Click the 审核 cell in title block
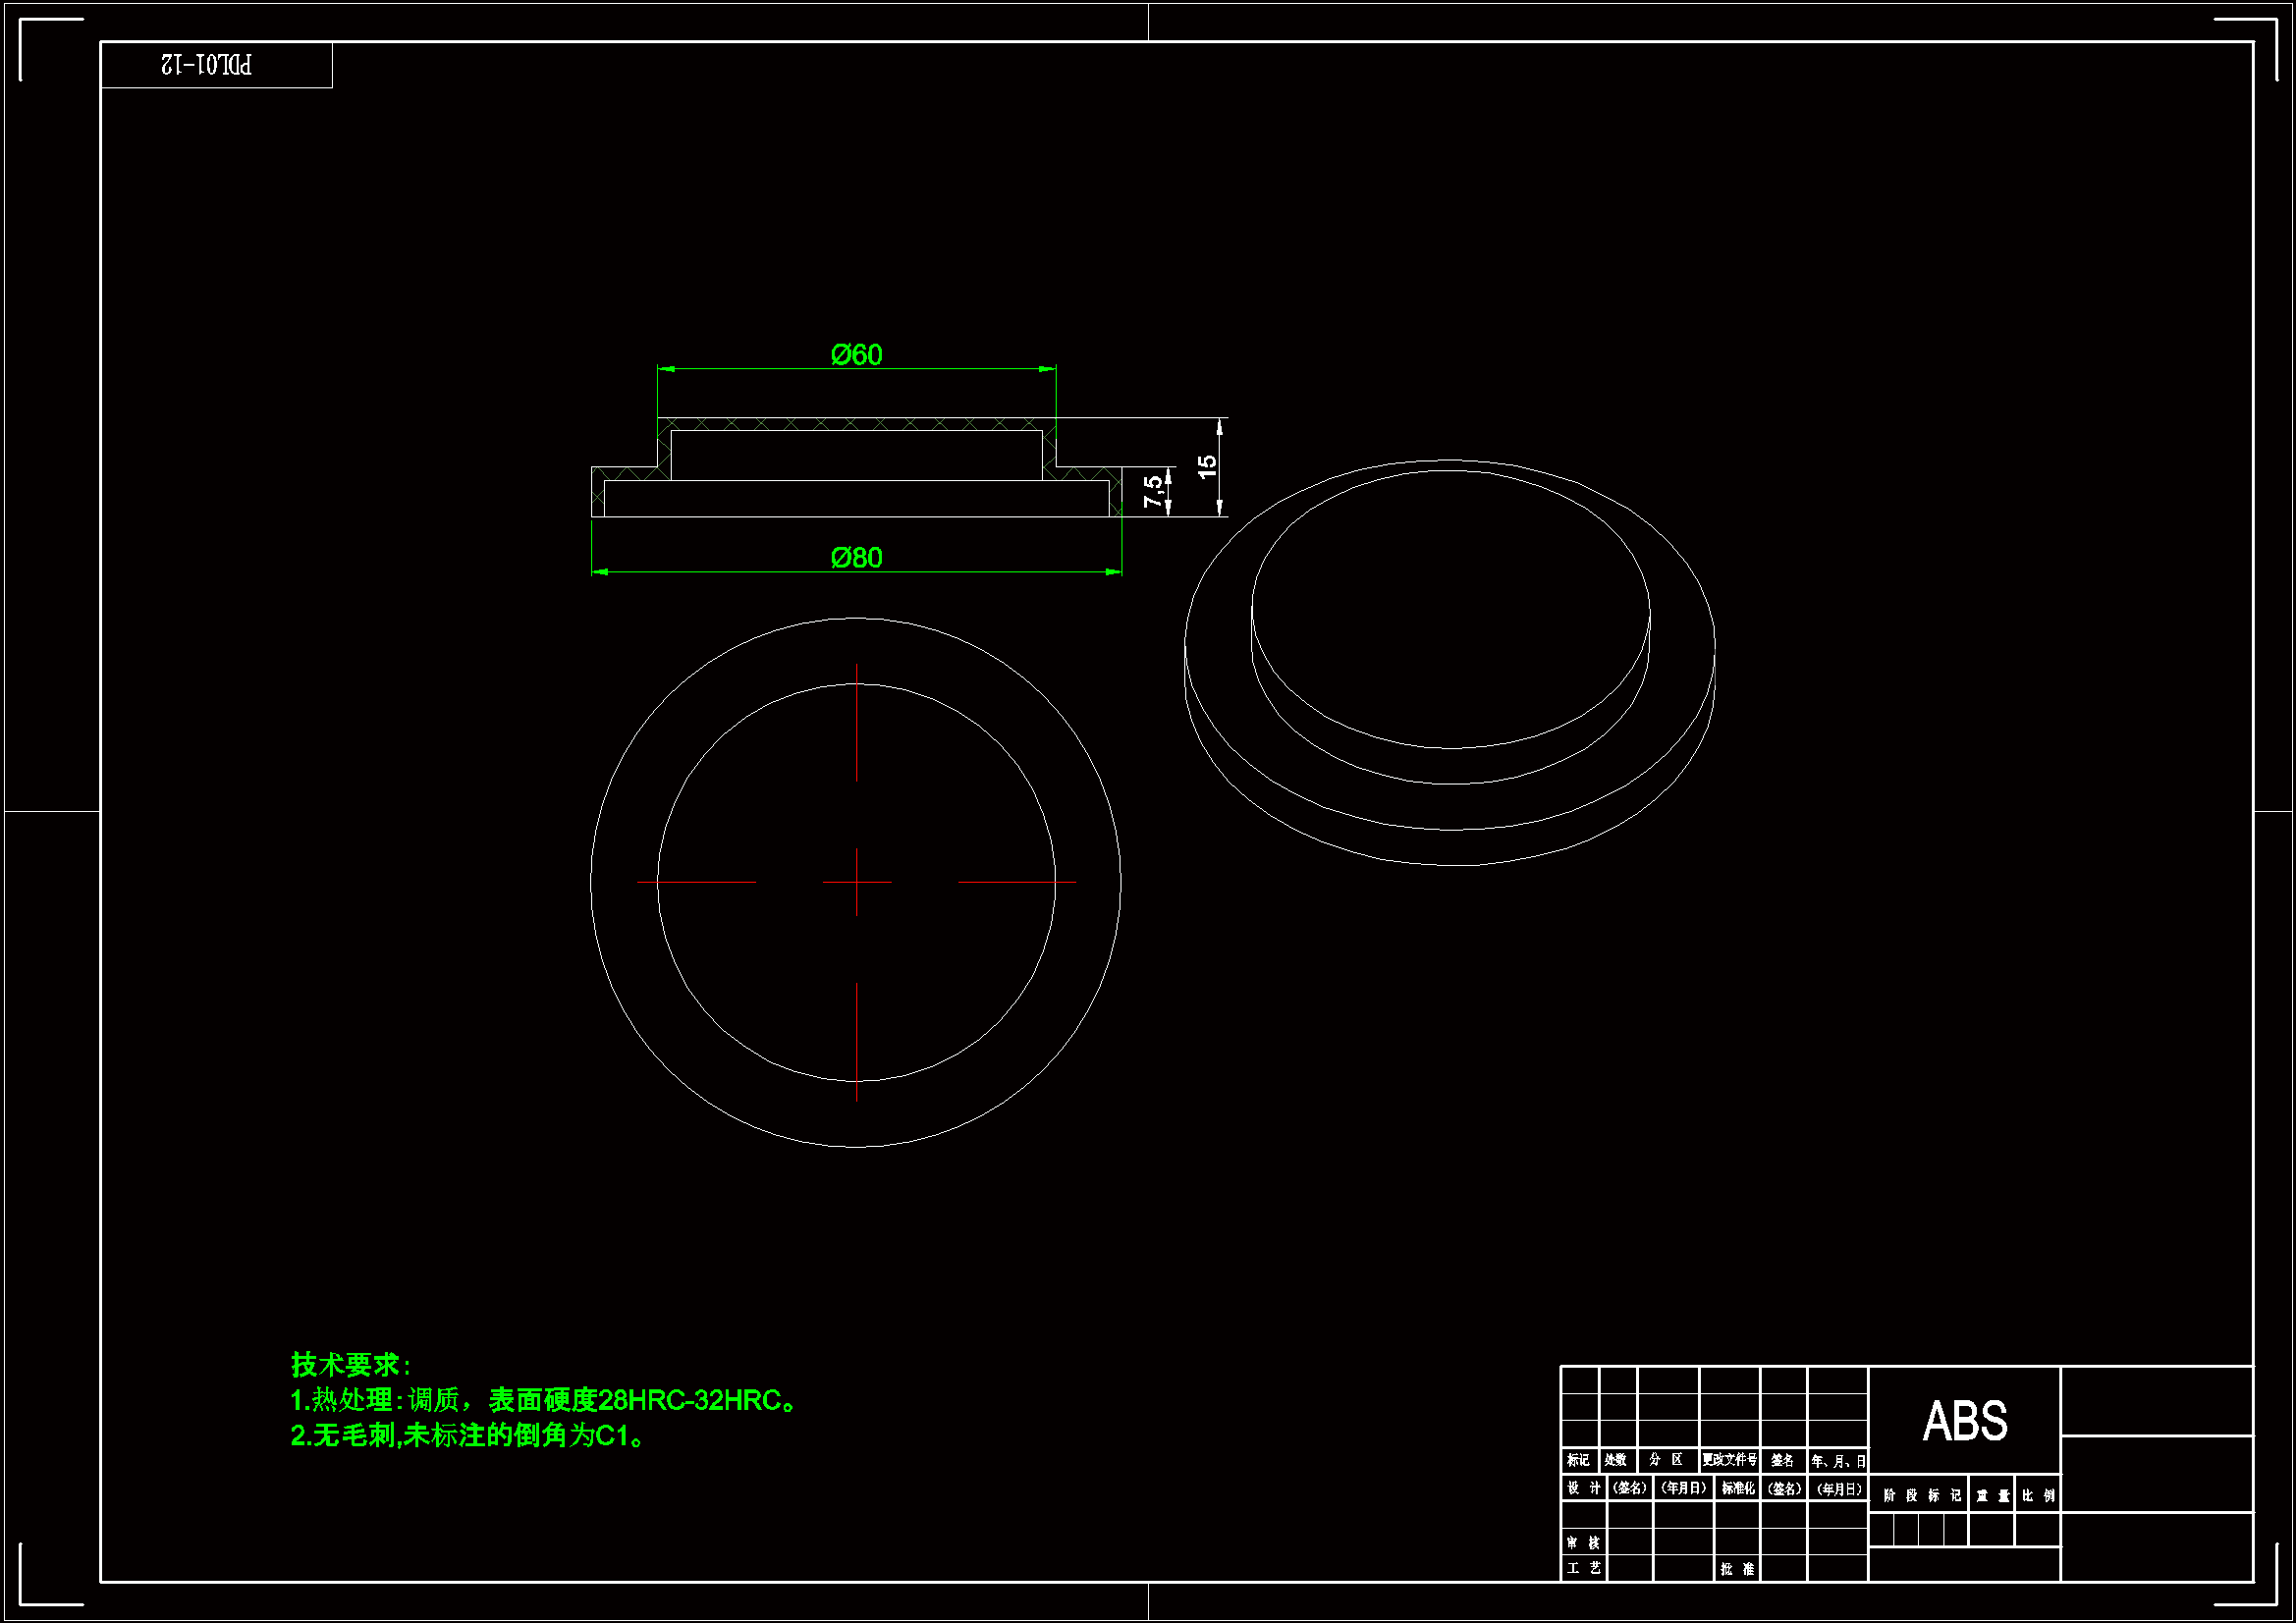 coord(1583,1543)
